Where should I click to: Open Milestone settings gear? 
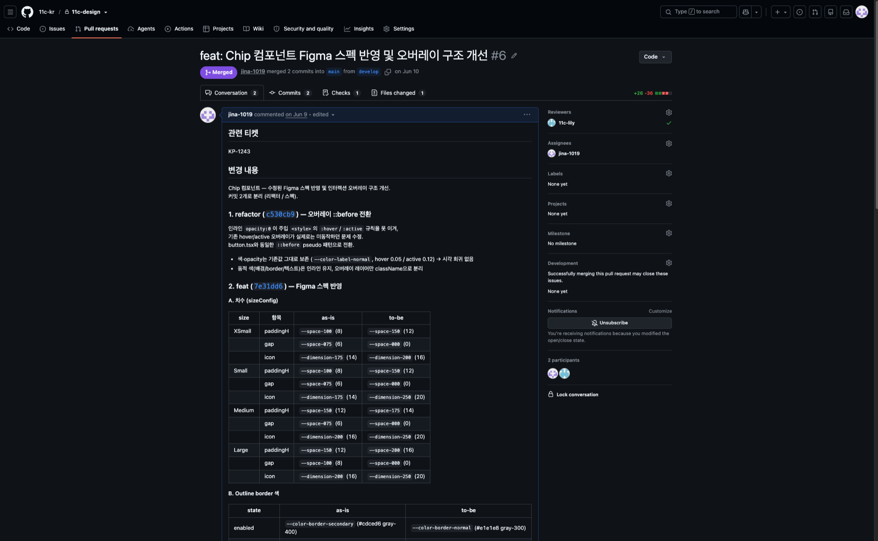click(669, 233)
